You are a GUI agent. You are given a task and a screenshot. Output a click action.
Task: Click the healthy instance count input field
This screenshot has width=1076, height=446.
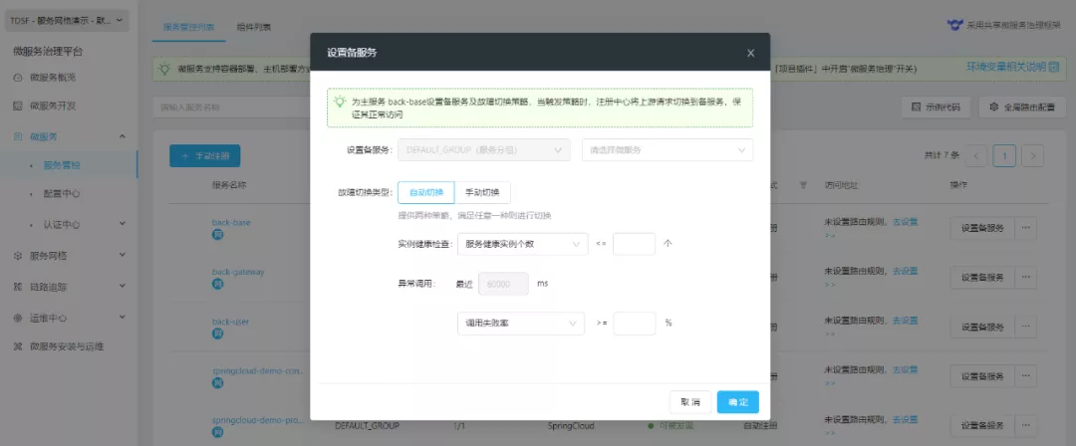[x=634, y=244]
